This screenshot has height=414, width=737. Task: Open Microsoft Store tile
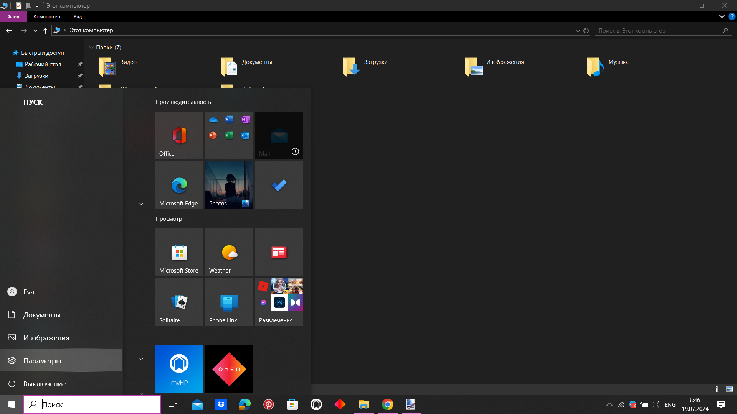pos(179,252)
